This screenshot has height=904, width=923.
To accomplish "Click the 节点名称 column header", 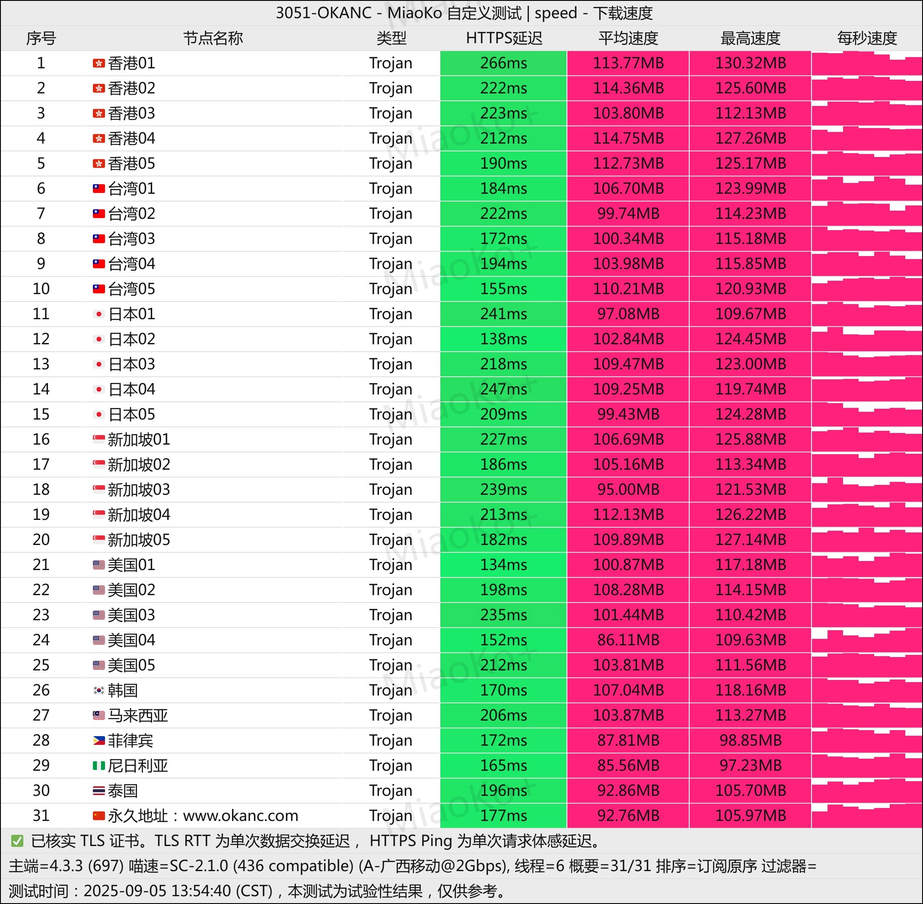I will coord(213,38).
